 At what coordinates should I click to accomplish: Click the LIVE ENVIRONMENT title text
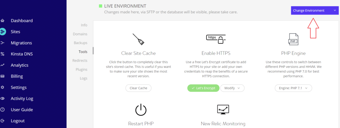[125, 6]
